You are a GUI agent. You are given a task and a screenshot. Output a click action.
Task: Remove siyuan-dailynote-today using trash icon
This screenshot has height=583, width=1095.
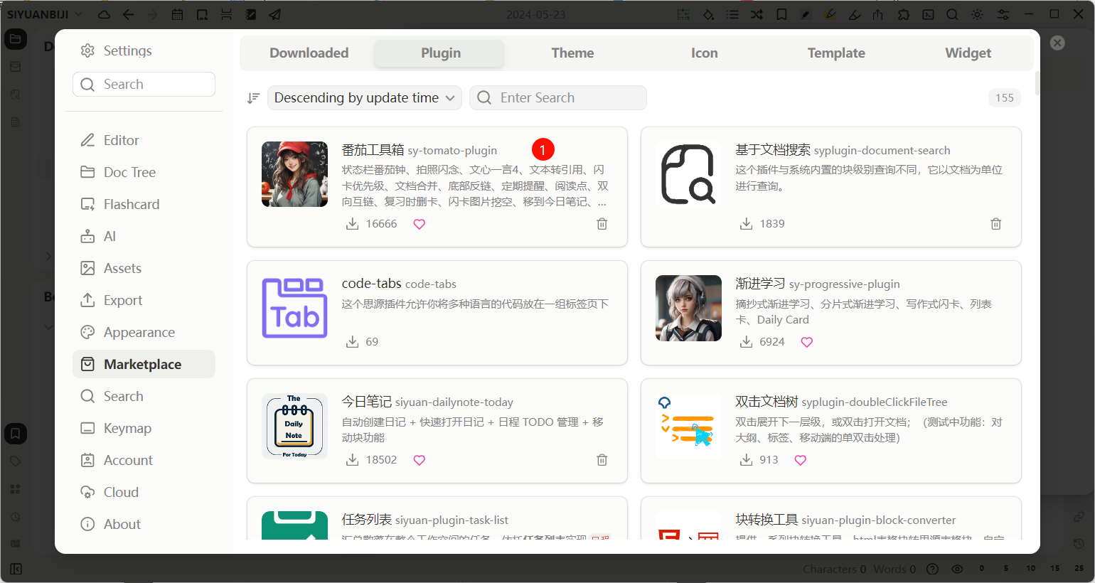pyautogui.click(x=602, y=460)
